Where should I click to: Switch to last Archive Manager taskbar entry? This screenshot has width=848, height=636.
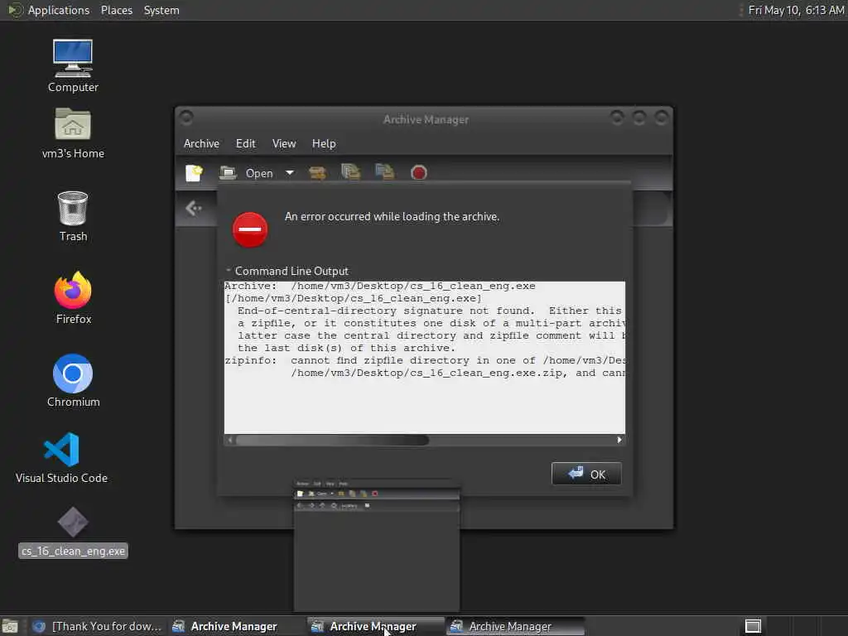coord(516,626)
